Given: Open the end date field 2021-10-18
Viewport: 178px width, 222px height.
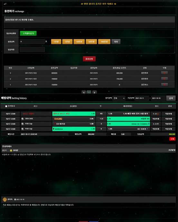Looking at the screenshot, I should click(158, 98).
